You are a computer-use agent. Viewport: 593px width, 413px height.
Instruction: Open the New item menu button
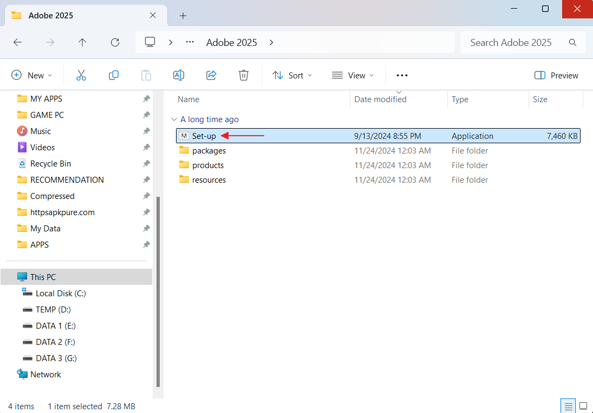[x=32, y=75]
